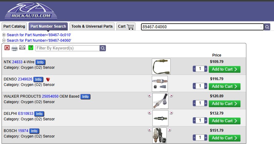Show Info for WALKER PRODUCTS 25054050

pos(85,97)
